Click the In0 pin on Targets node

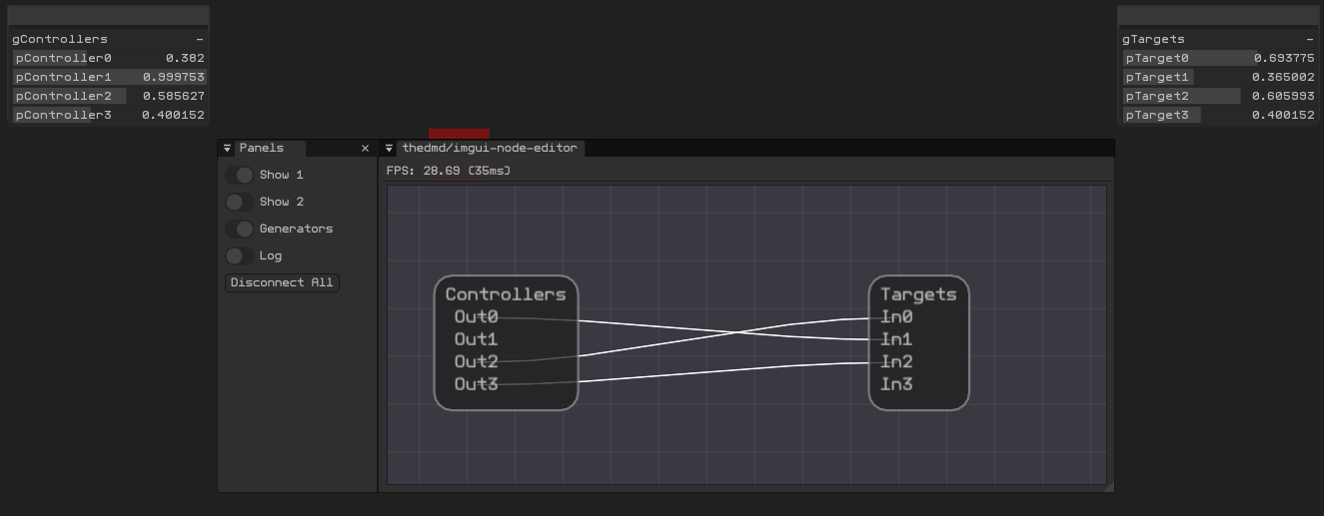896,316
